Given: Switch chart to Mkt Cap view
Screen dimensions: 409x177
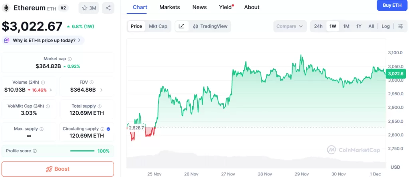Looking at the screenshot, I should pos(158,26).
